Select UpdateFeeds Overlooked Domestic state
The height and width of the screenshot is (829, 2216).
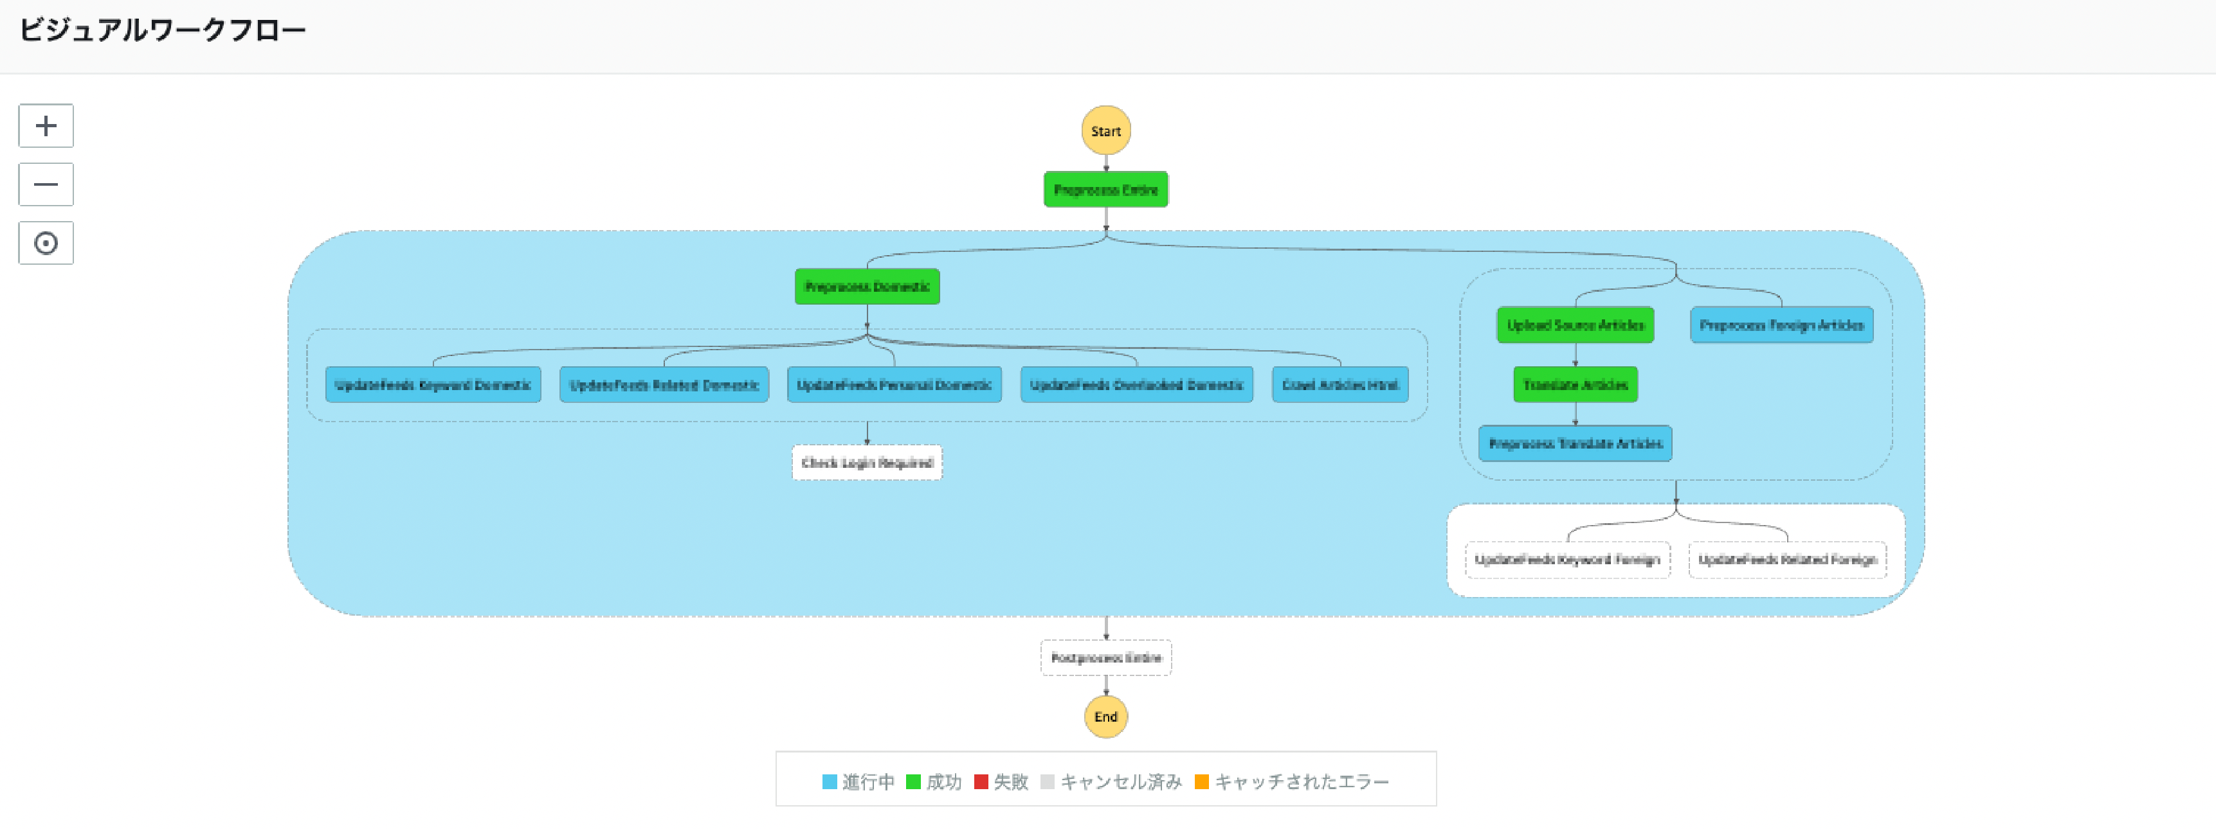pyautogui.click(x=1136, y=384)
